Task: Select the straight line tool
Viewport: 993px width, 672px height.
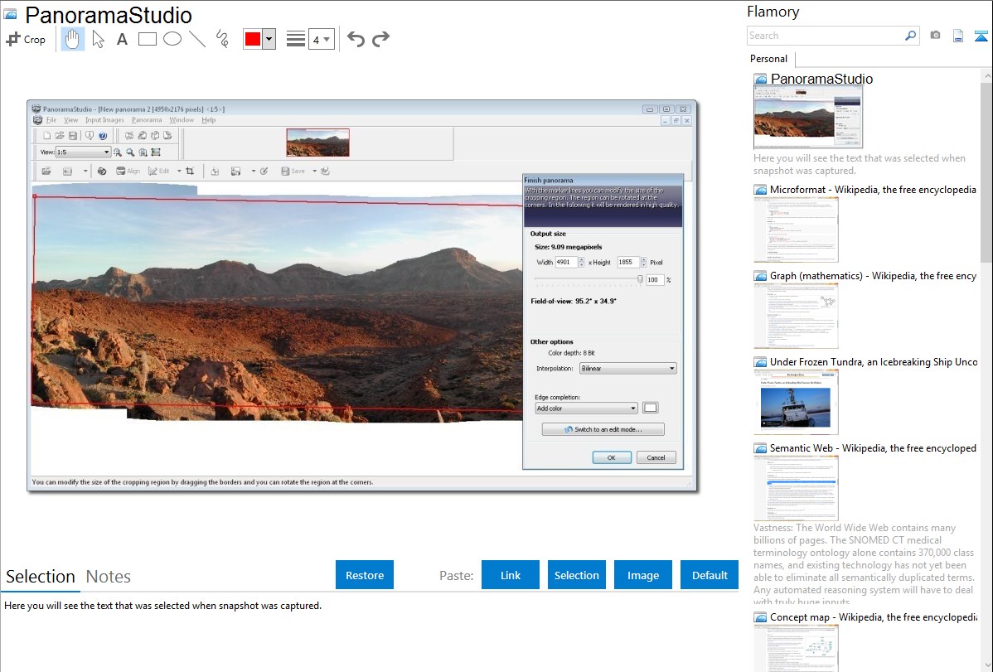Action: pyautogui.click(x=196, y=39)
